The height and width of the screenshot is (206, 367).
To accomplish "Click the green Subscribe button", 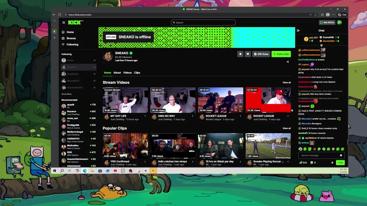I will (281, 54).
